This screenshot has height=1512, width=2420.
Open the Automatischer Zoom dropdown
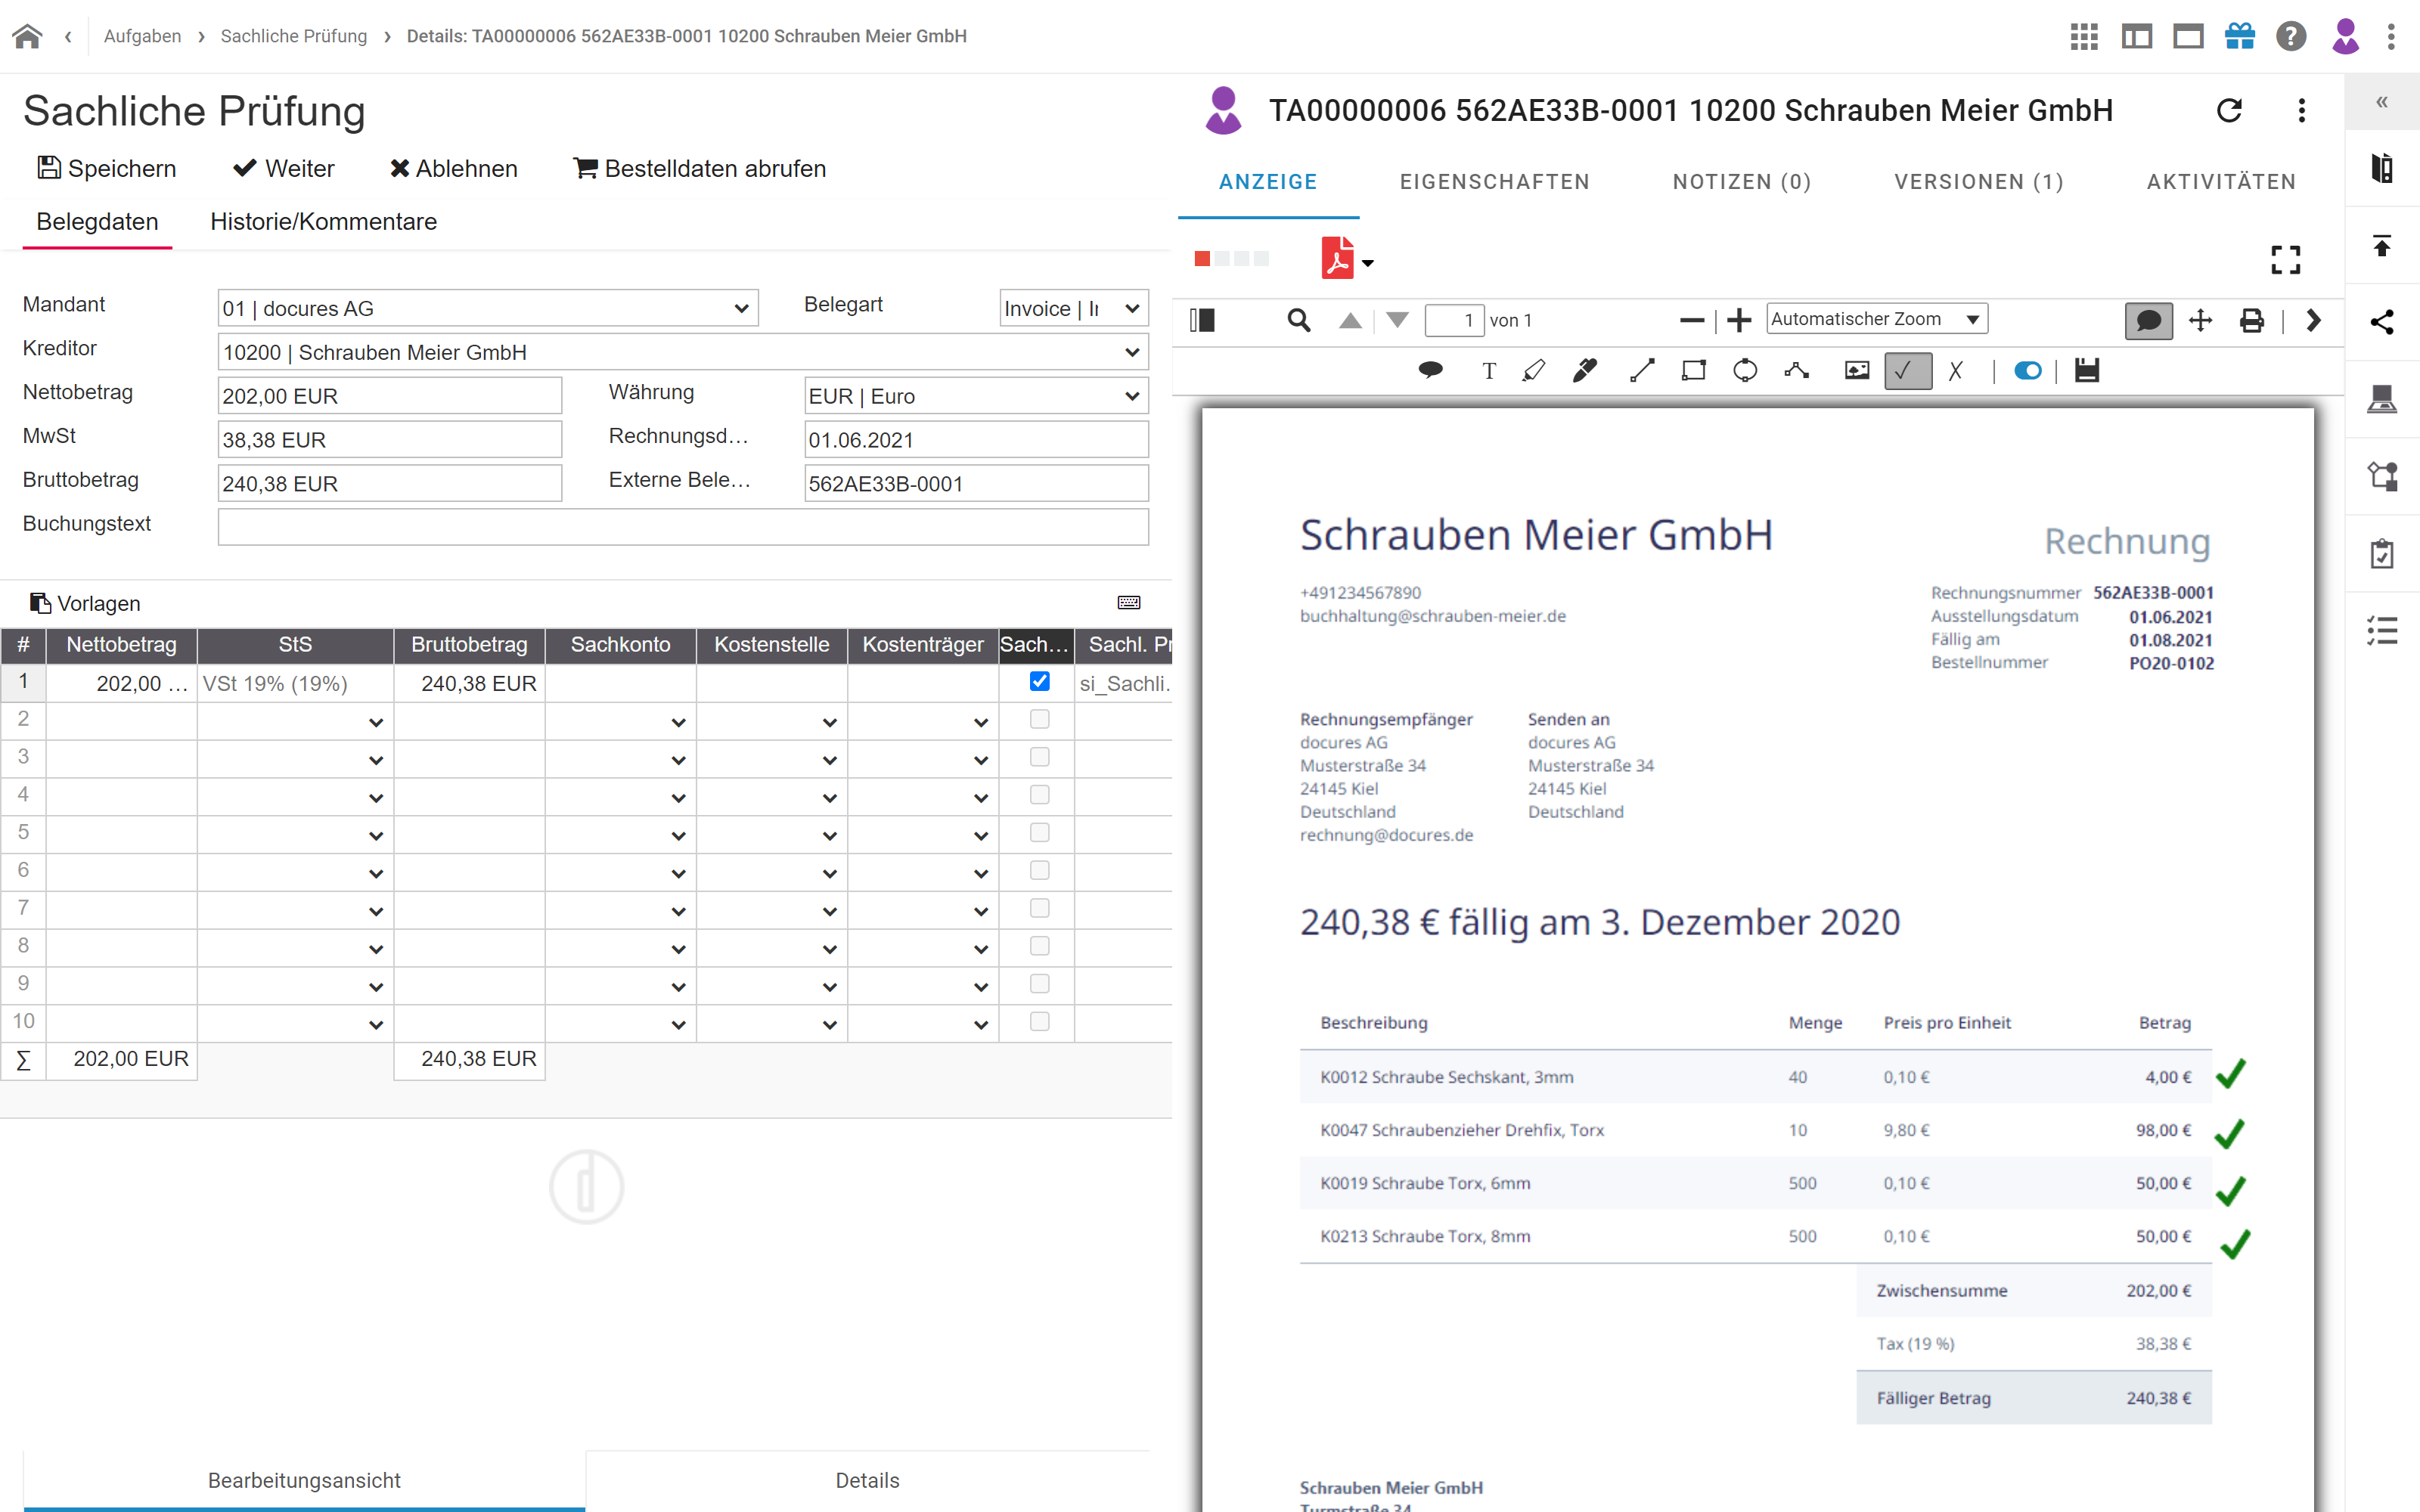pos(1877,319)
